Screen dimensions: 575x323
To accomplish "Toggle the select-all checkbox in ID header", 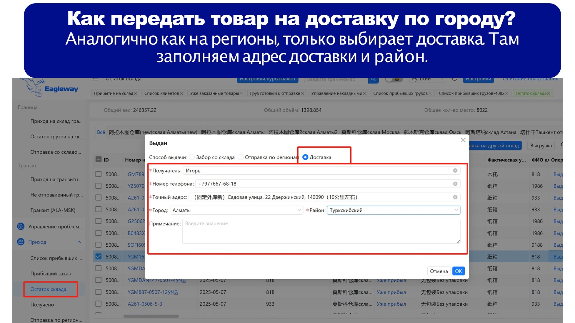I will [99, 159].
